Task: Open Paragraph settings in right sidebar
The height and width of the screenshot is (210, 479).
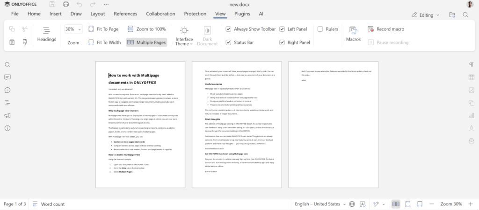Action: pos(472,64)
